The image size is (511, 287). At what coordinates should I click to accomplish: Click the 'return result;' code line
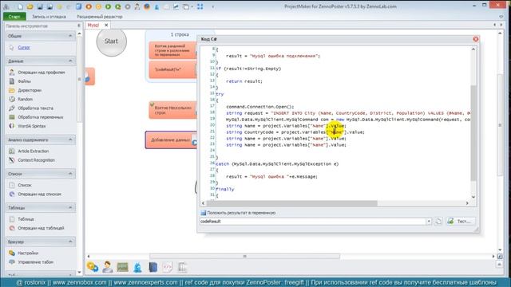(244, 81)
